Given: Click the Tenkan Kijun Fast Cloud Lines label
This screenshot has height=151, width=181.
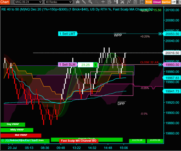Looking at the screenshot, I should point(25,141).
